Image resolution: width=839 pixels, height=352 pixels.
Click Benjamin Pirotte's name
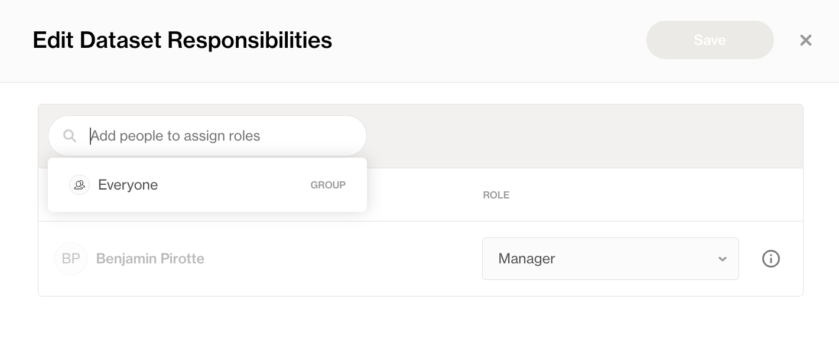pos(150,259)
